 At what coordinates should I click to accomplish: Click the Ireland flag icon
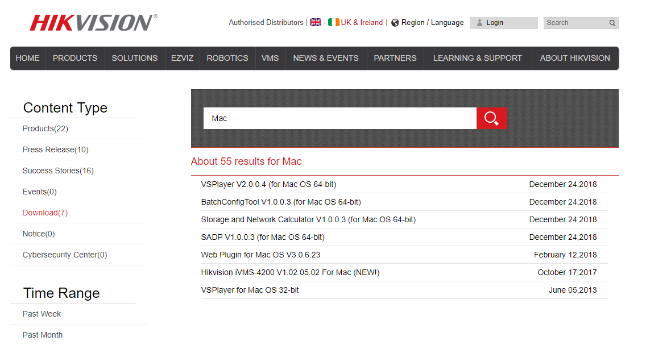coord(334,23)
